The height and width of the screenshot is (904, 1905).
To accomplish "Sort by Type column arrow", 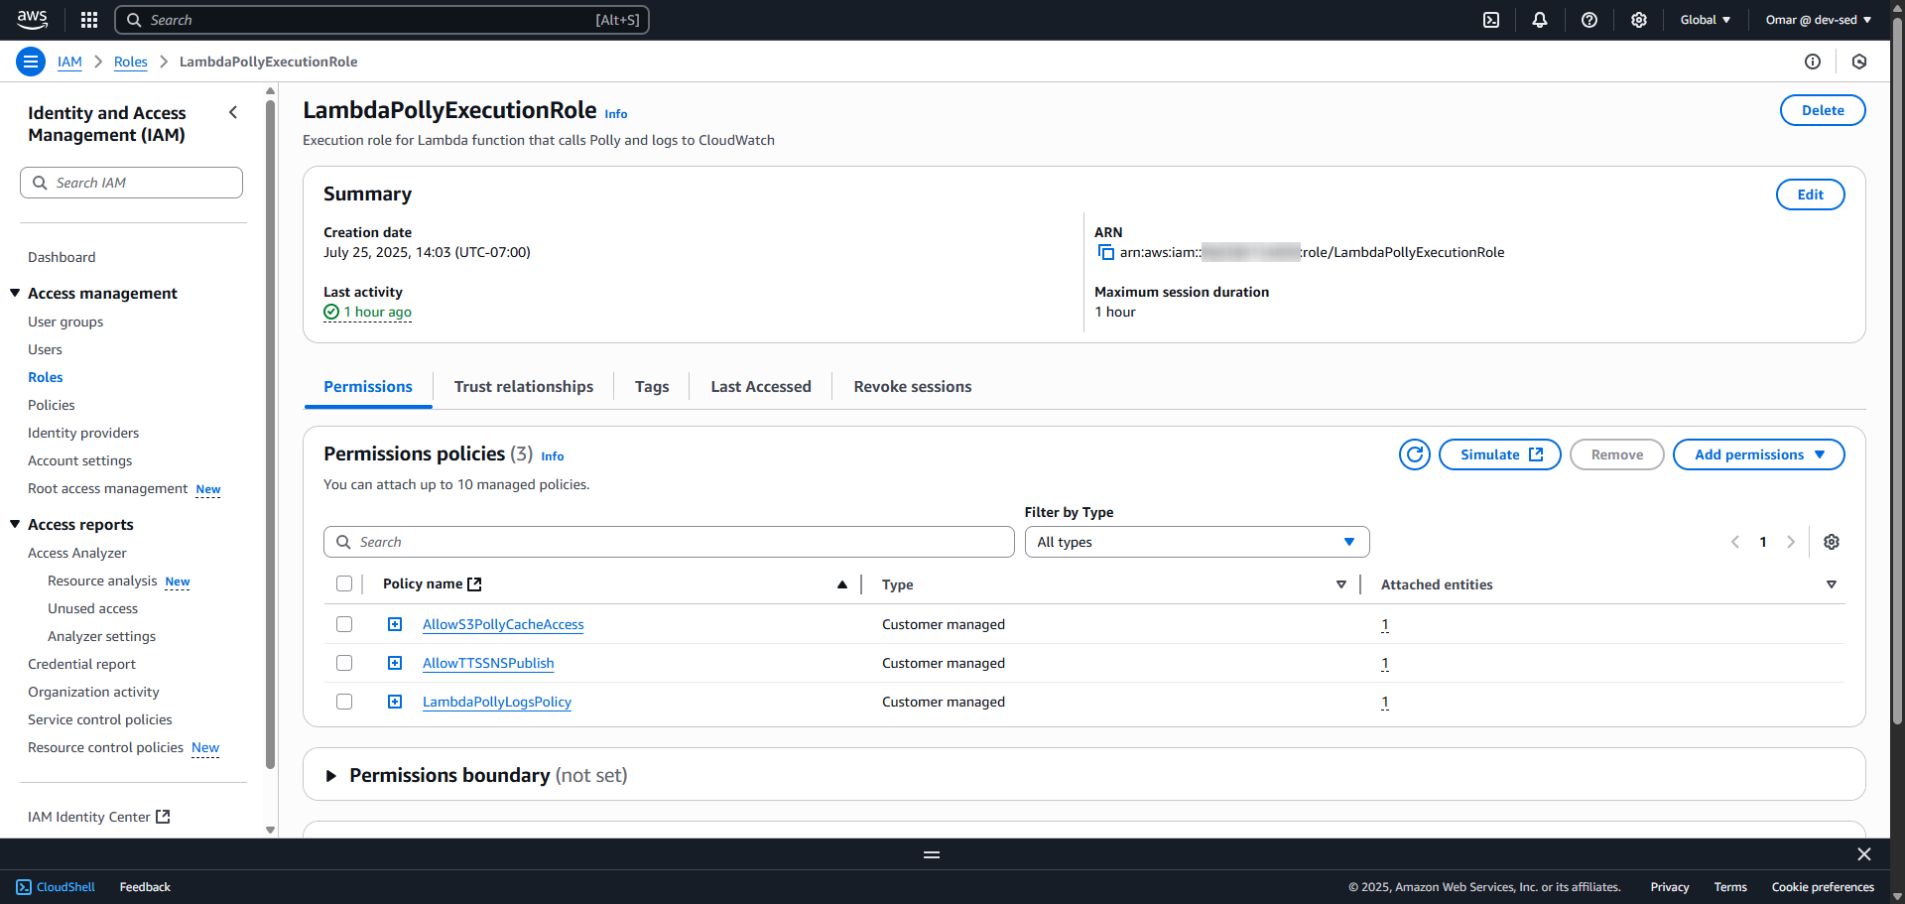I will (x=1341, y=584).
